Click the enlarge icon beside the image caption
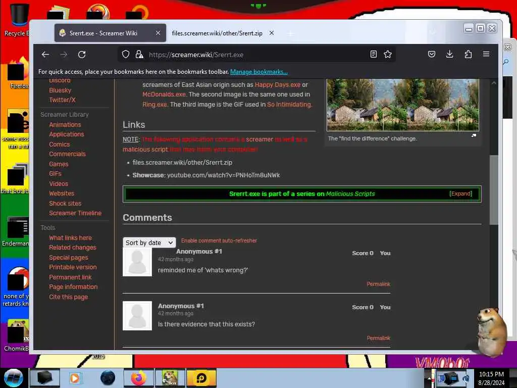Screen dimensions: 517x388 pos(474,135)
